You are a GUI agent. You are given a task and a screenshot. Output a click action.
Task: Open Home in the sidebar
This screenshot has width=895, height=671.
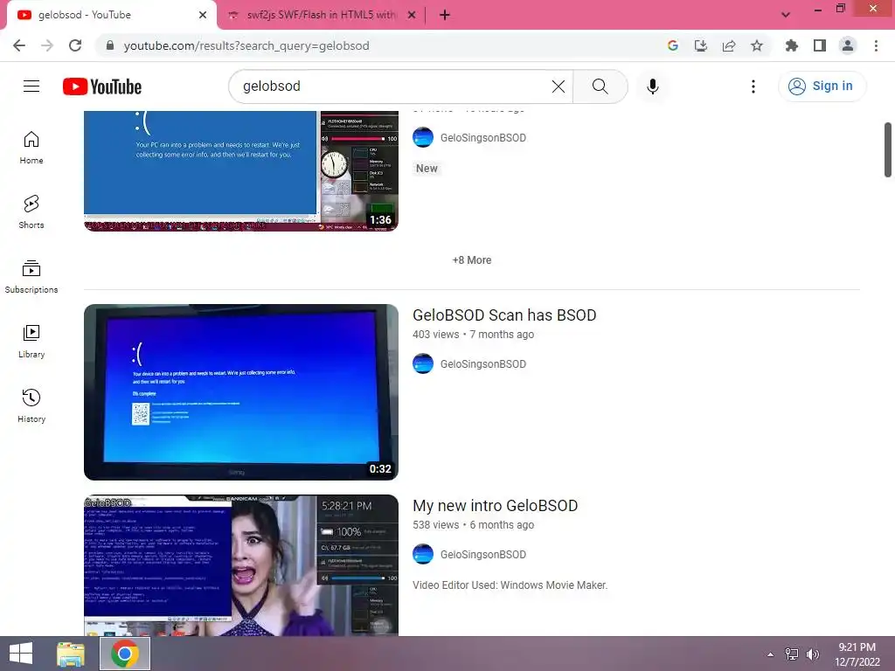click(x=31, y=148)
